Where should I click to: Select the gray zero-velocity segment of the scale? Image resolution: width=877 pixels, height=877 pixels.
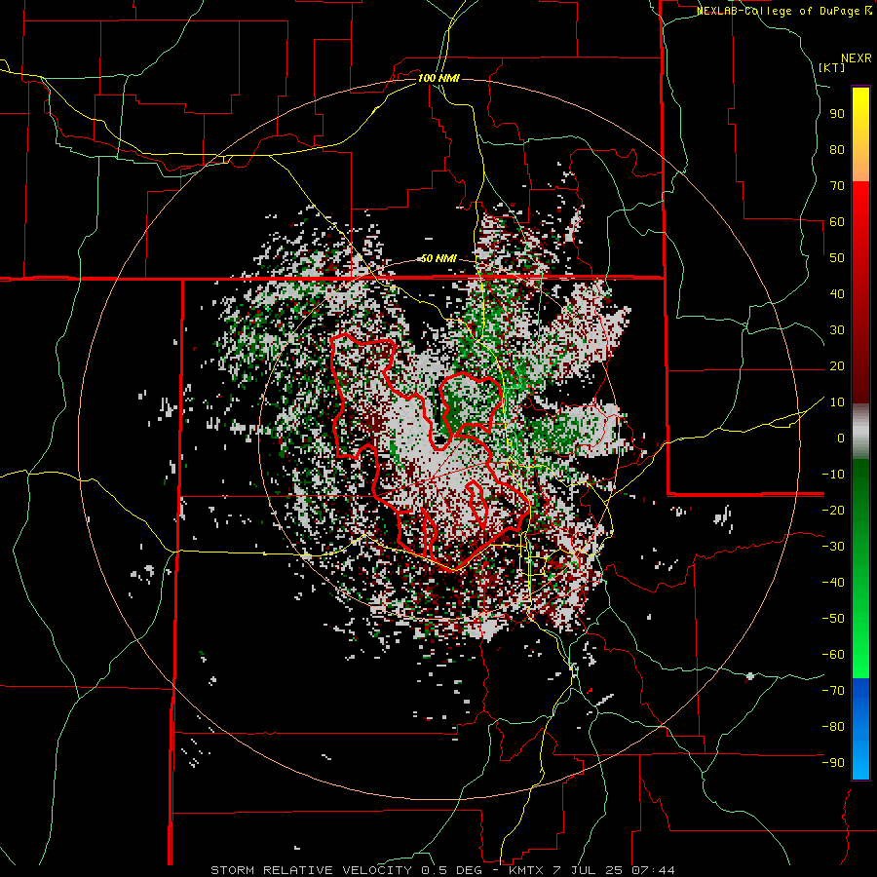(860, 431)
